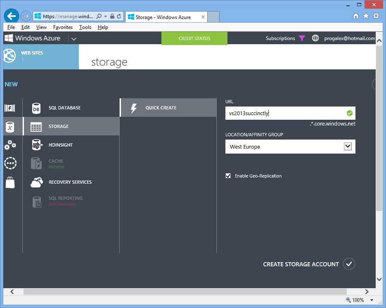Open the Store shopping bag icon
This screenshot has height=308, width=386.
(11, 182)
